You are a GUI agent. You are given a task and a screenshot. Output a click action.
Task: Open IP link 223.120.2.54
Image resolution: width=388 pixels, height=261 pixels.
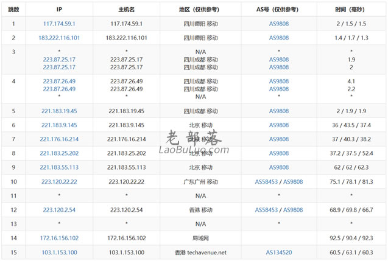(x=59, y=210)
